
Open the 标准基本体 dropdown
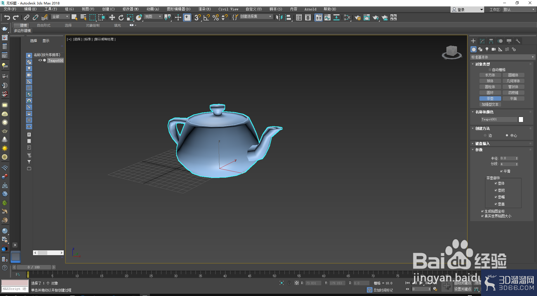pos(503,57)
